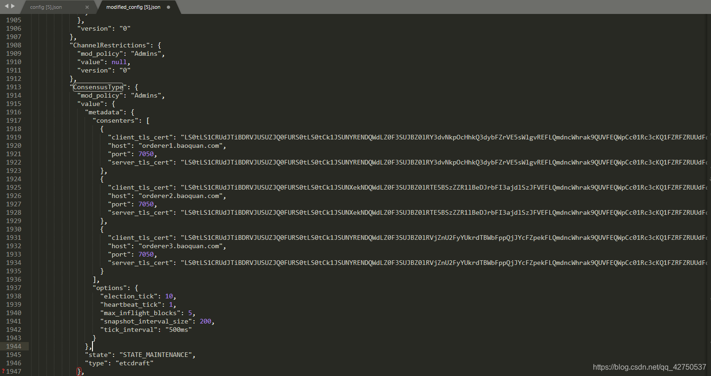
Task: Click port value 7050 on line 1921
Action: click(146, 154)
